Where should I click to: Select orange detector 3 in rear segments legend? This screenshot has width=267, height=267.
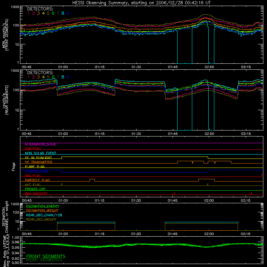[38, 77]
